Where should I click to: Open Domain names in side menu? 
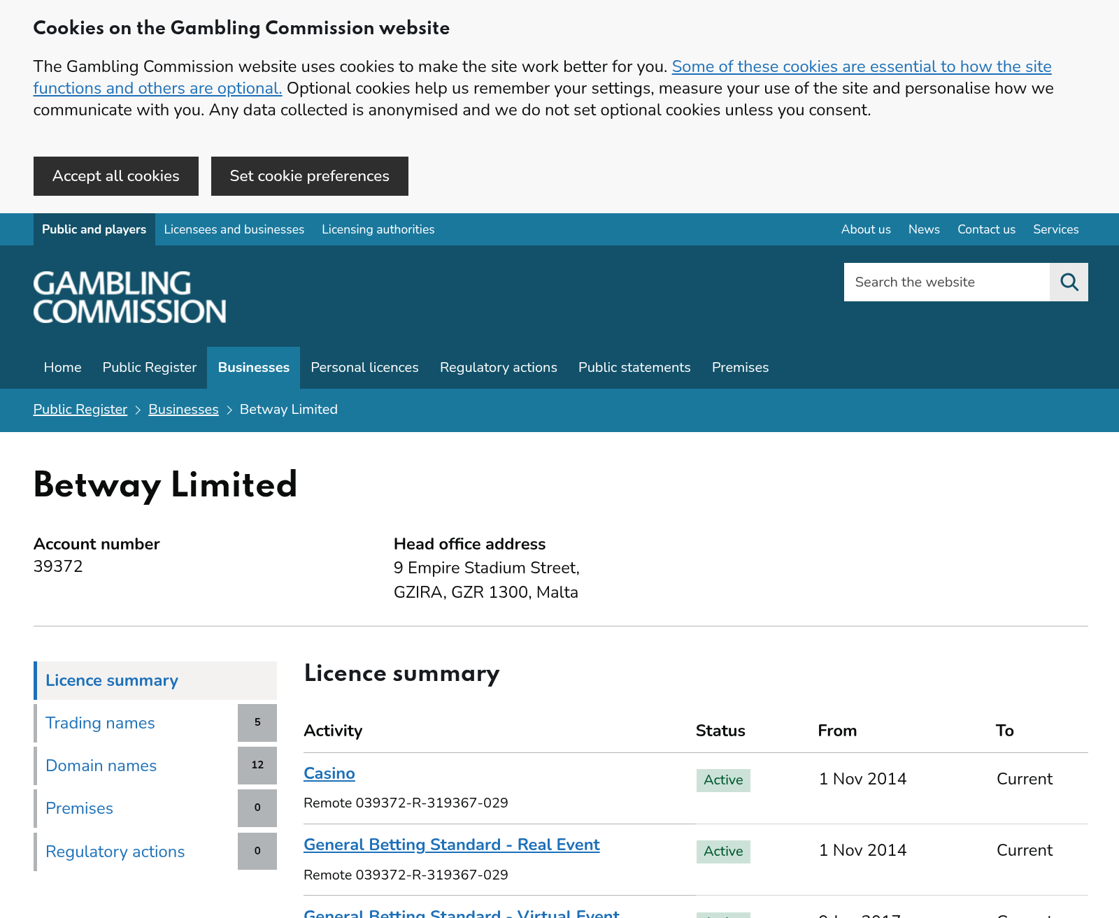(101, 766)
